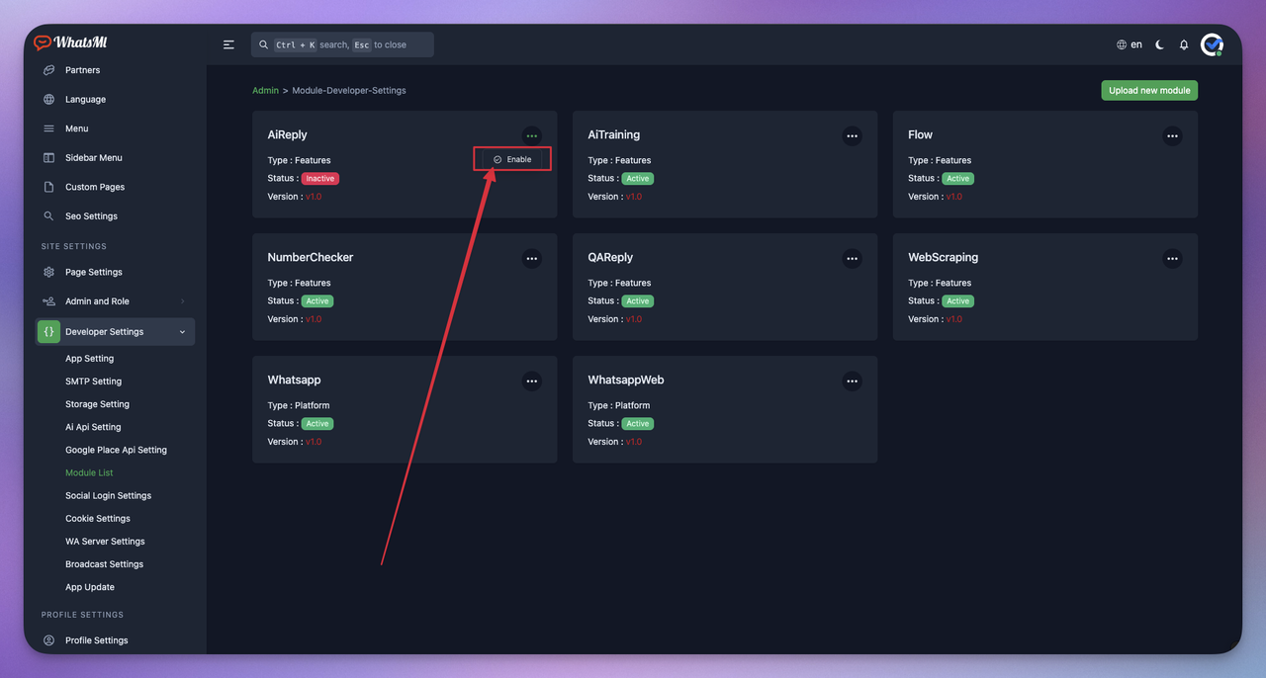Click the Language label in sidebar
Screen dimensions: 1266x678
tap(85, 99)
